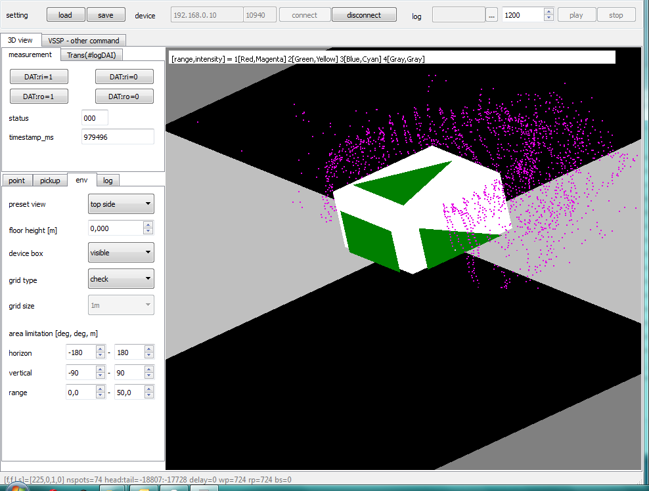Select the point tab
The width and height of the screenshot is (649, 491).
click(x=17, y=181)
